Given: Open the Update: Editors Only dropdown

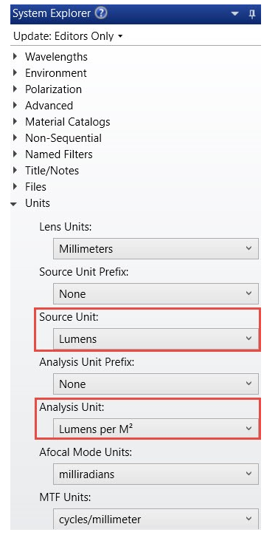Looking at the screenshot, I should pyautogui.click(x=68, y=36).
